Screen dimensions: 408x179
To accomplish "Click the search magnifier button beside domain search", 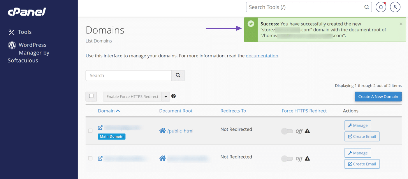I will point(178,75).
